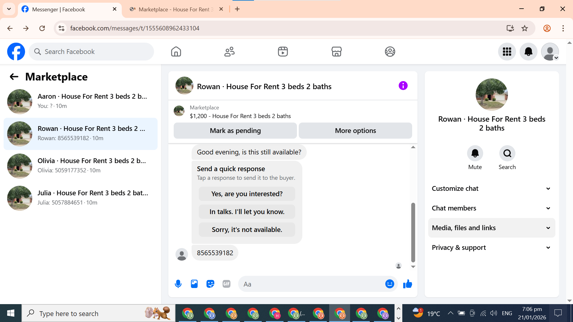Expand Media, files and links section
Image resolution: width=573 pixels, height=322 pixels.
[492, 228]
